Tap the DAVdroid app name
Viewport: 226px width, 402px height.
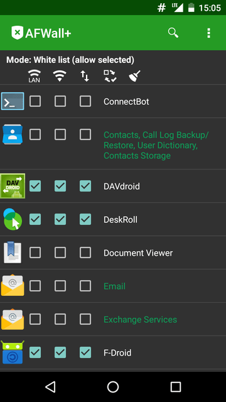coord(122,186)
